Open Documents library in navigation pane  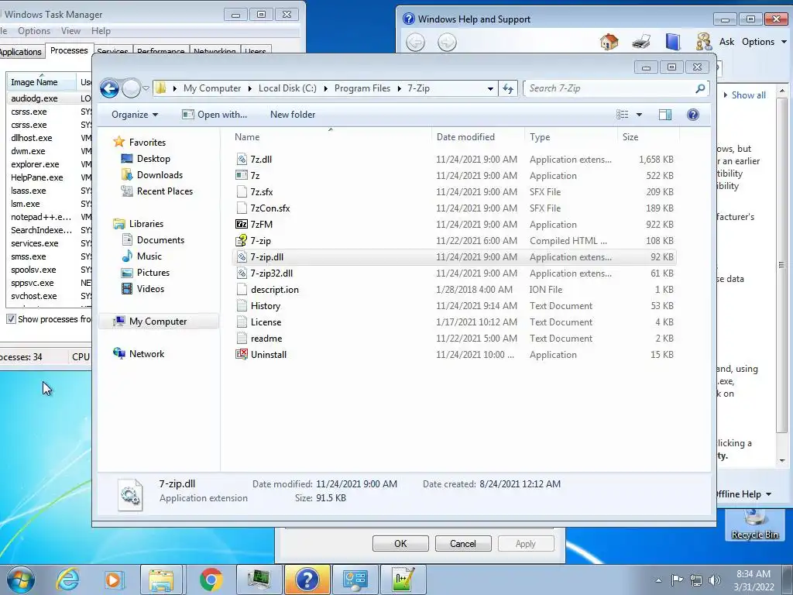[160, 240]
